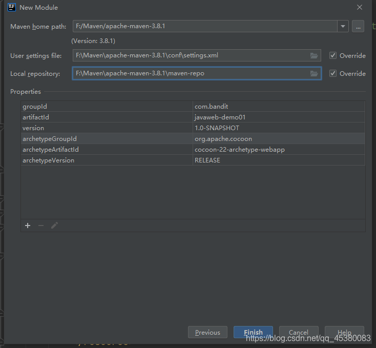Click the Cancel button
This screenshot has width=376, height=348.
point(299,332)
